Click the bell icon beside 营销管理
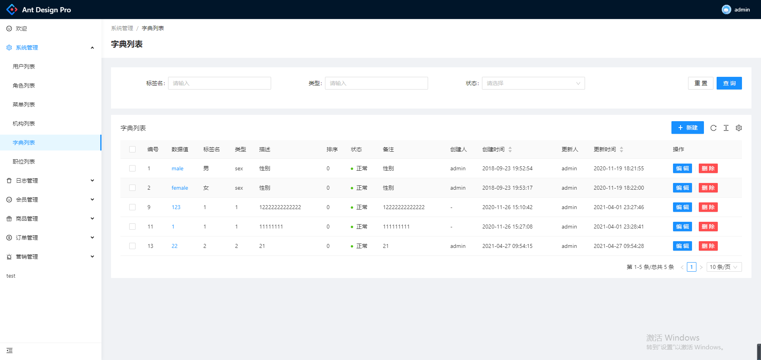Viewport: 761px width, 360px height. pyautogui.click(x=9, y=257)
